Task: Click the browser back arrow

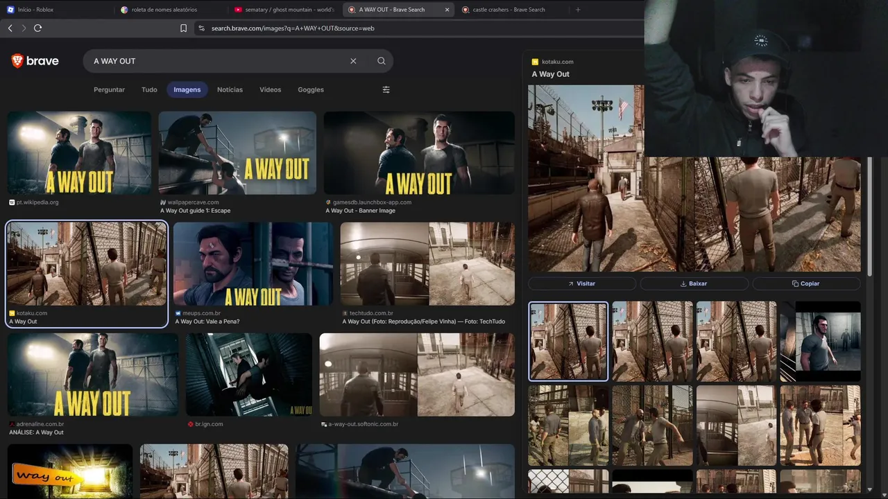Action: [10, 28]
